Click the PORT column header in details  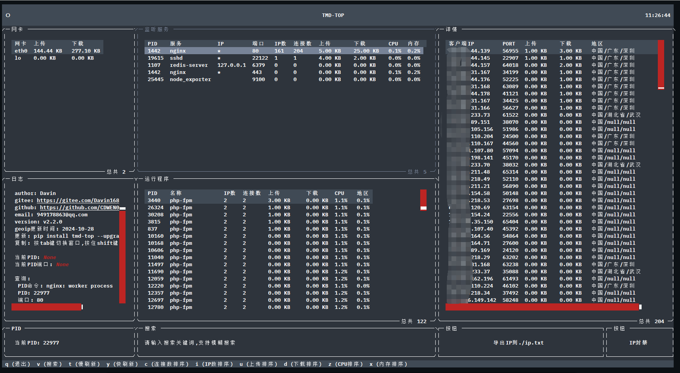coord(509,44)
